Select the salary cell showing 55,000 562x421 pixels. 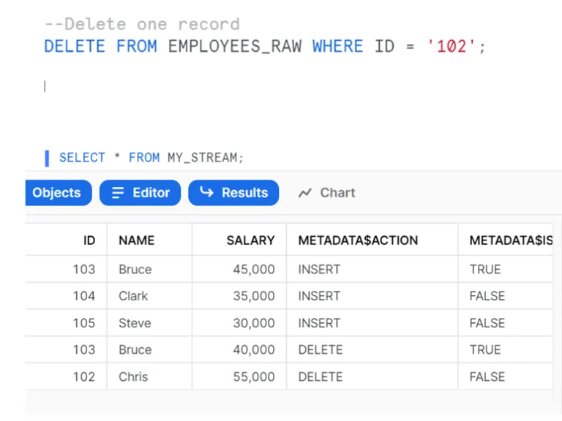pyautogui.click(x=253, y=377)
